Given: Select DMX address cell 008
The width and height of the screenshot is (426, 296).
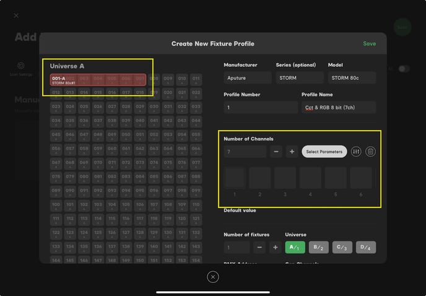Looking at the screenshot, I should pyautogui.click(x=154, y=80).
